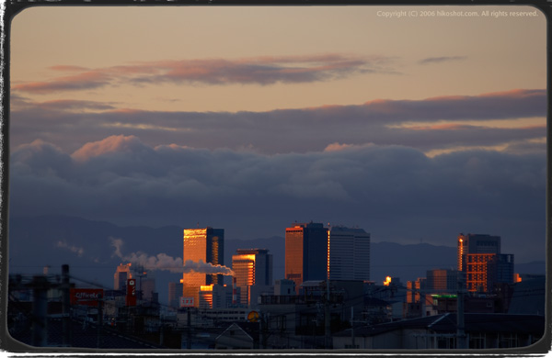Screen dimensions: 552x358
Task: Click the orange gridded building on the right
Action: [x=479, y=272]
